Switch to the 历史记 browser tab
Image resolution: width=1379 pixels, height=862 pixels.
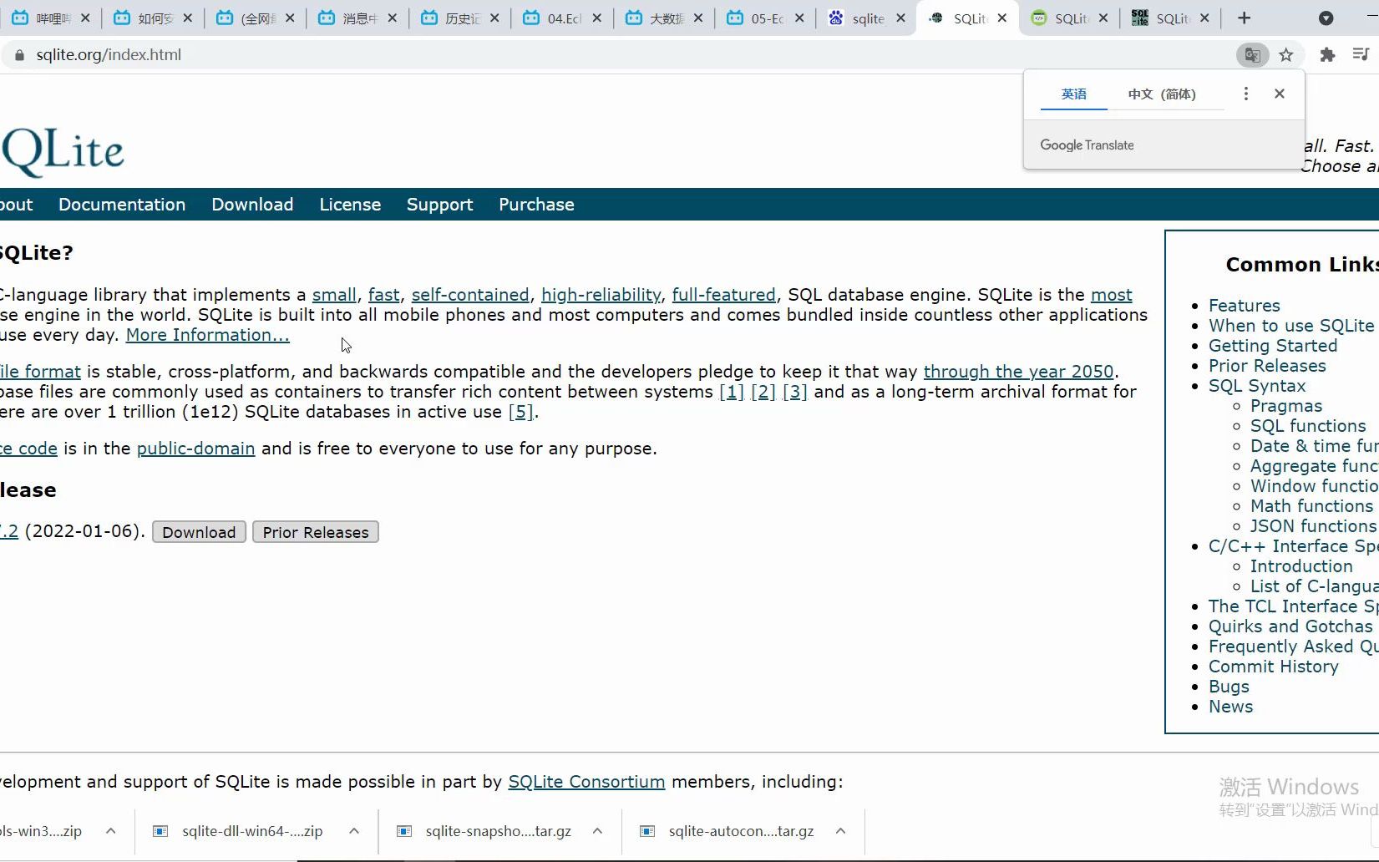click(460, 18)
